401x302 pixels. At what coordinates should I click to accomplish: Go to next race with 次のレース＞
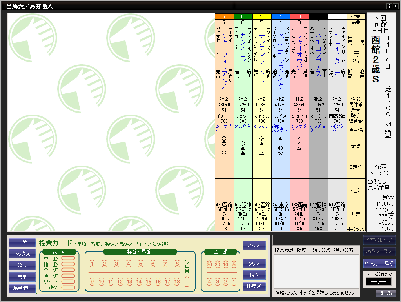pyautogui.click(x=379, y=251)
